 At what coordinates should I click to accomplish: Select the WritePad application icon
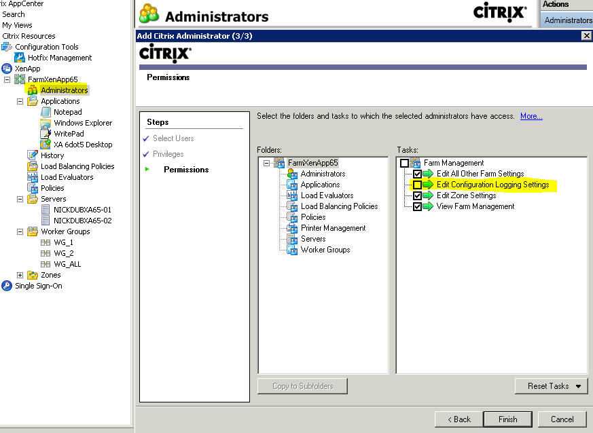coord(46,134)
